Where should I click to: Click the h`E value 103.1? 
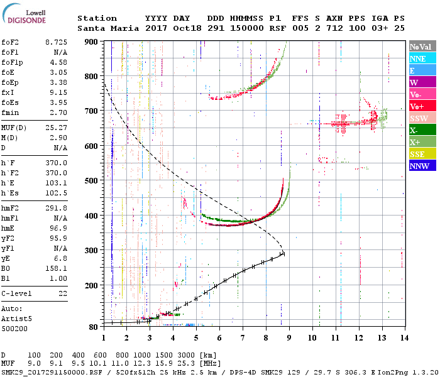56,183
